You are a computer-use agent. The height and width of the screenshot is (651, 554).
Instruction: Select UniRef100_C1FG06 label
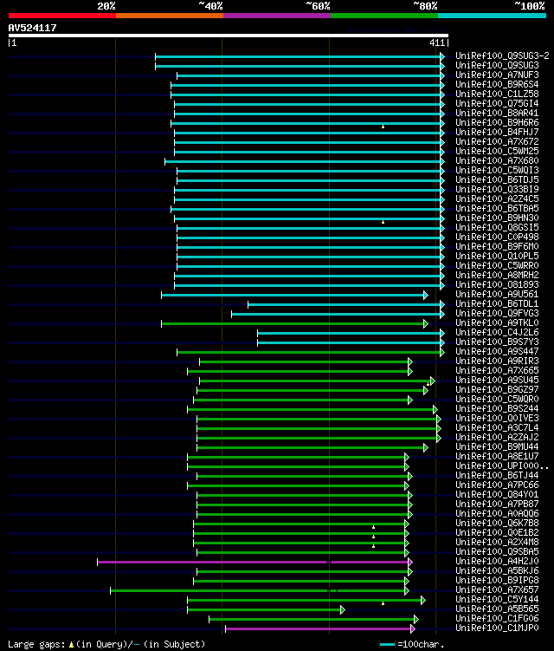coord(497,619)
